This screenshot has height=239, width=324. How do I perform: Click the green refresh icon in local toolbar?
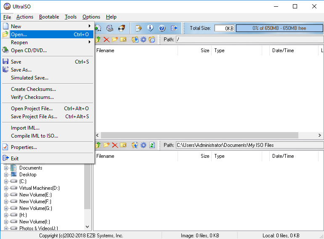pos(152,145)
